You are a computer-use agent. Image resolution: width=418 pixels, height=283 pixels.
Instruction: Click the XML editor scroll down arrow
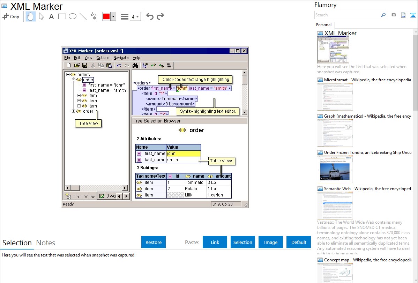[245, 112]
